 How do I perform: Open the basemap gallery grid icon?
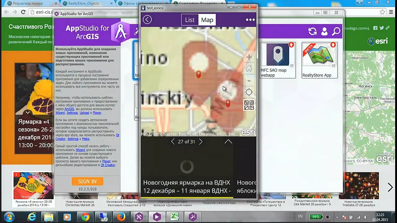coord(249,105)
